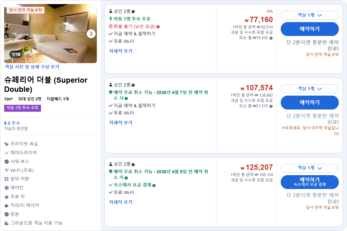Open the 객실 1개 dropdown for ₩107,574 option
Viewport: 347px width, 231px height.
click(x=309, y=89)
